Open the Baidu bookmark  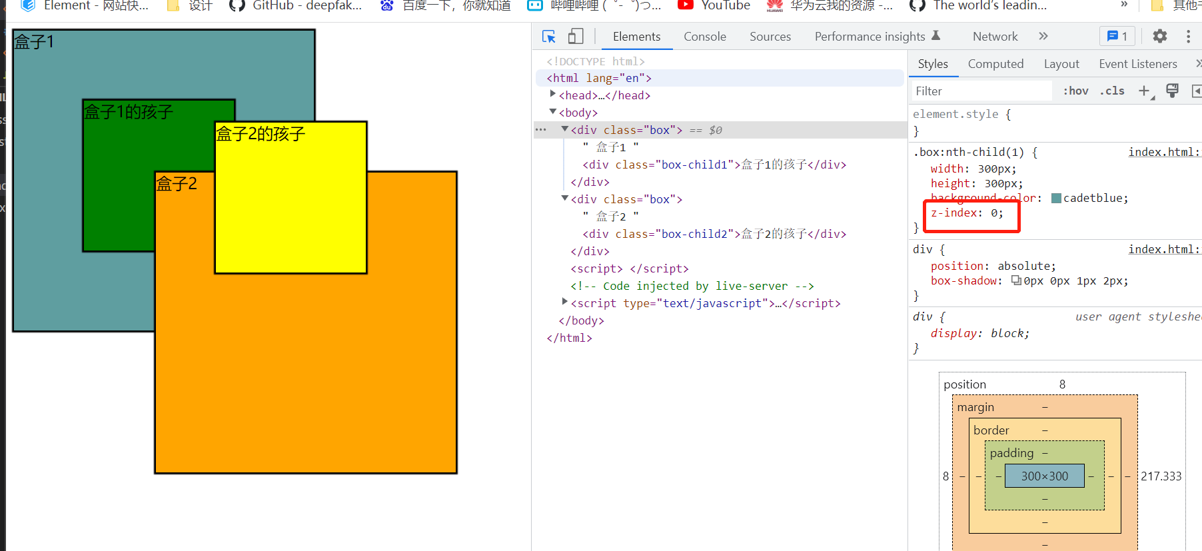coord(445,6)
